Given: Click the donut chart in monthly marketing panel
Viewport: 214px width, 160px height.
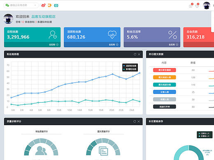Looking at the screenshot, I should coord(189,153).
